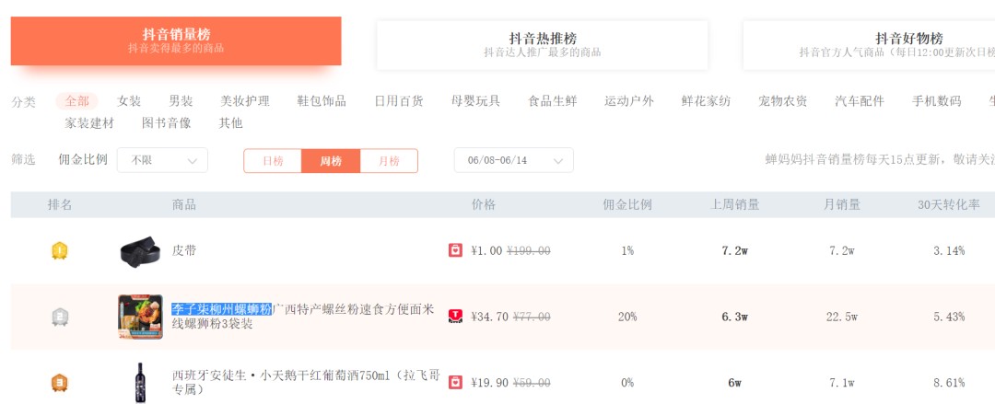This screenshot has height=404, width=995.
Task: Switch to the 月榜 monthly ranking
Action: tap(389, 161)
